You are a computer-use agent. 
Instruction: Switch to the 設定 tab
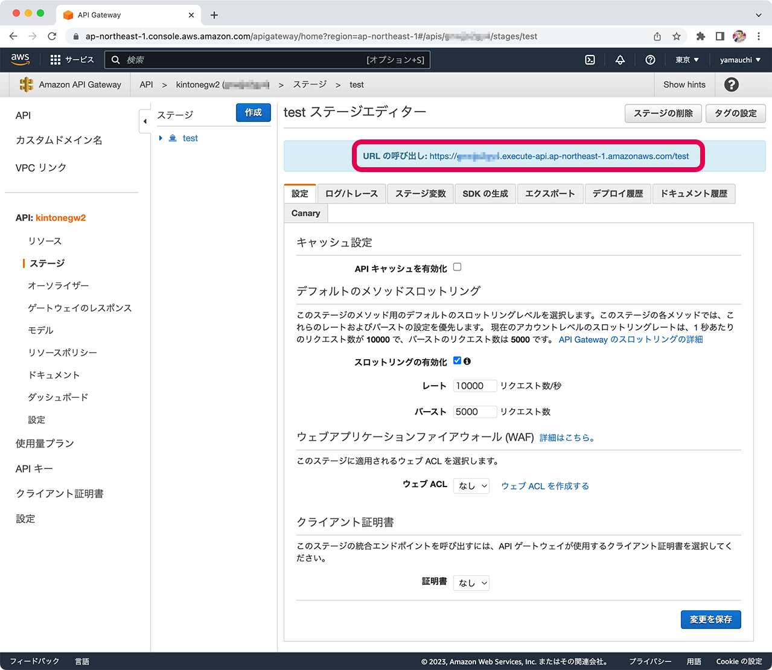[x=300, y=194]
